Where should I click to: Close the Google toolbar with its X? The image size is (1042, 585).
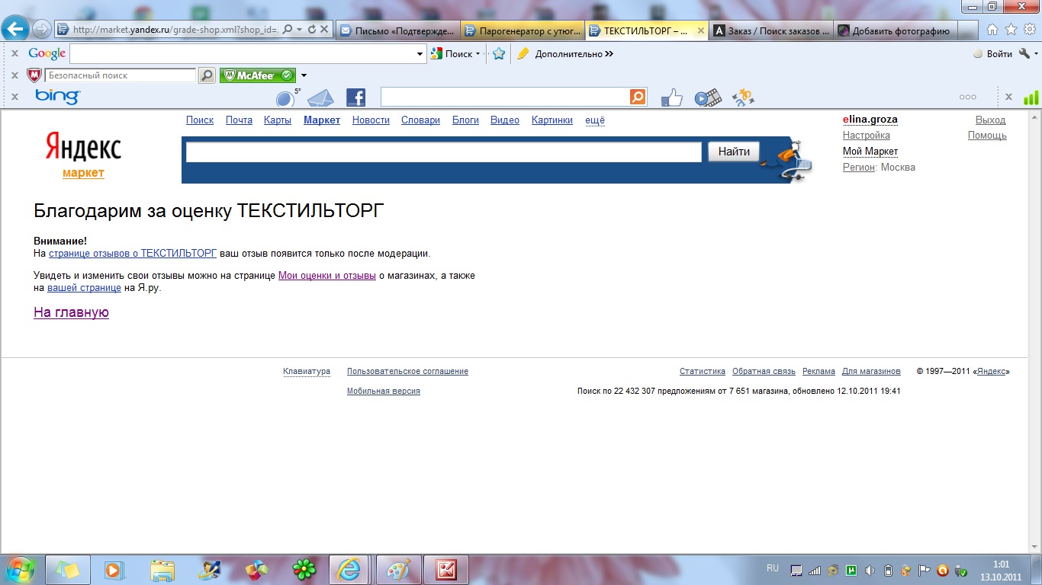[x=14, y=54]
